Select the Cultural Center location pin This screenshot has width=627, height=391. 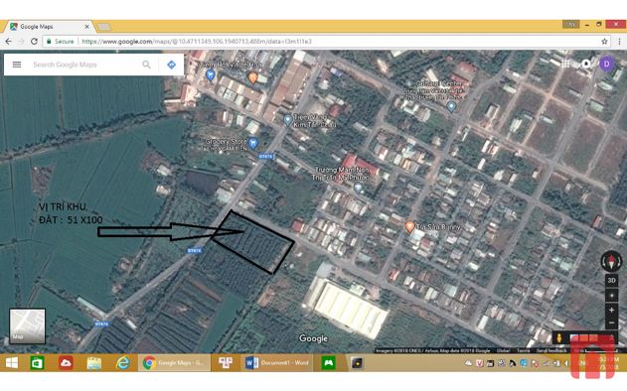[451, 106]
